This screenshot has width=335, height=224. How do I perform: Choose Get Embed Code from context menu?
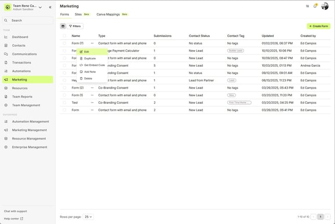94,65
